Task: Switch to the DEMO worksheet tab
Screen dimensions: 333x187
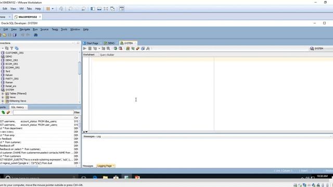Action: coord(110,43)
